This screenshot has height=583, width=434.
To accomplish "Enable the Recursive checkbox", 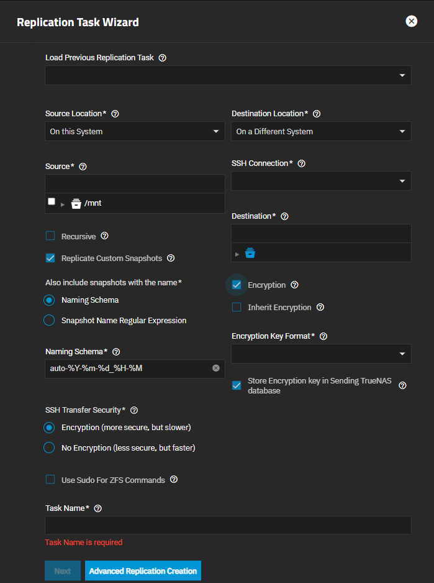I will [x=50, y=236].
